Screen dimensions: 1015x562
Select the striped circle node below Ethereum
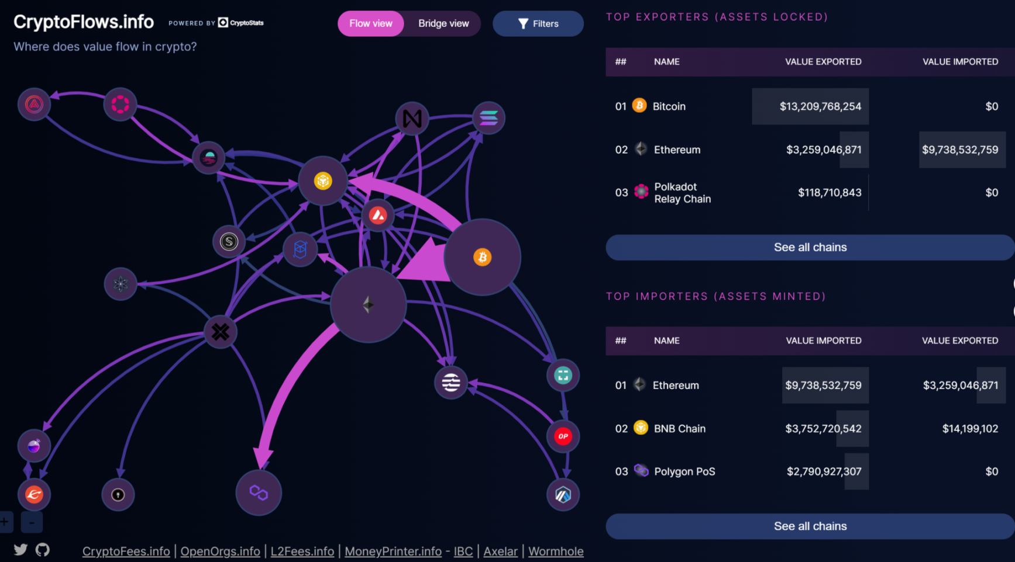[450, 383]
